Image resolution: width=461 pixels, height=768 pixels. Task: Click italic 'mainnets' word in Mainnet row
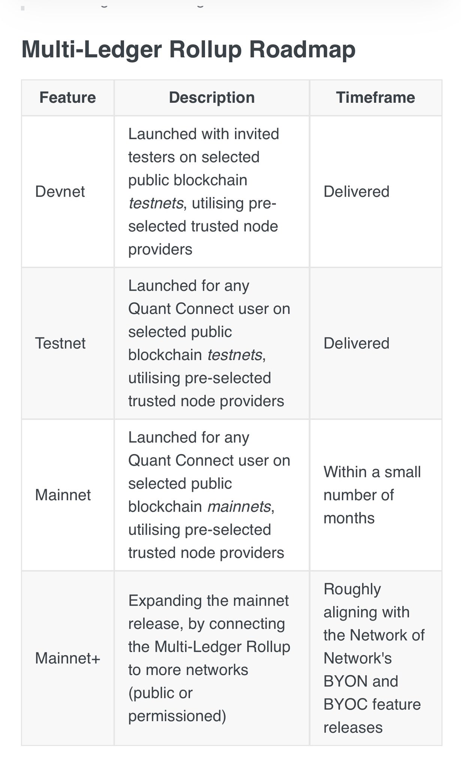(x=239, y=507)
